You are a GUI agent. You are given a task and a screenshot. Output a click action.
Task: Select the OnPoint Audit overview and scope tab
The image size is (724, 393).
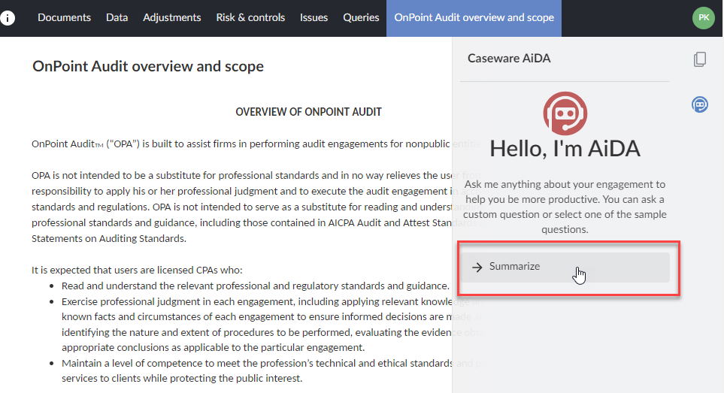coord(474,17)
